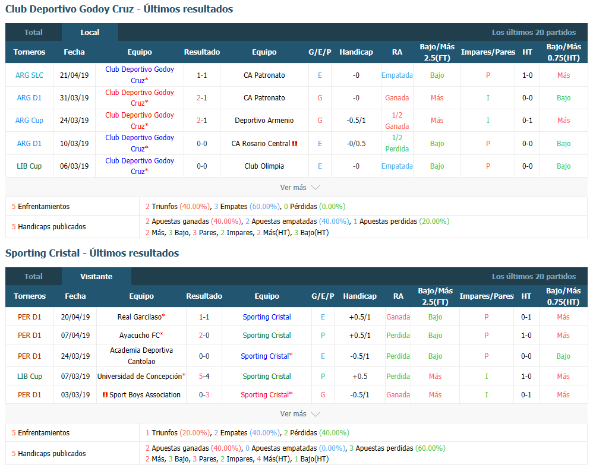593x468 pixels.
Task: Click Deportivo Armenio team name
Action: (264, 121)
